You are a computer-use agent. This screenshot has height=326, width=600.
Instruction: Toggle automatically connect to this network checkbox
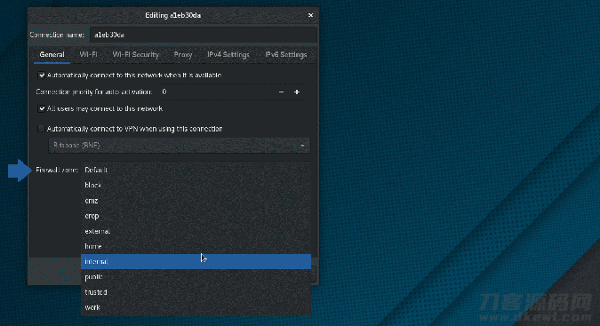(41, 76)
